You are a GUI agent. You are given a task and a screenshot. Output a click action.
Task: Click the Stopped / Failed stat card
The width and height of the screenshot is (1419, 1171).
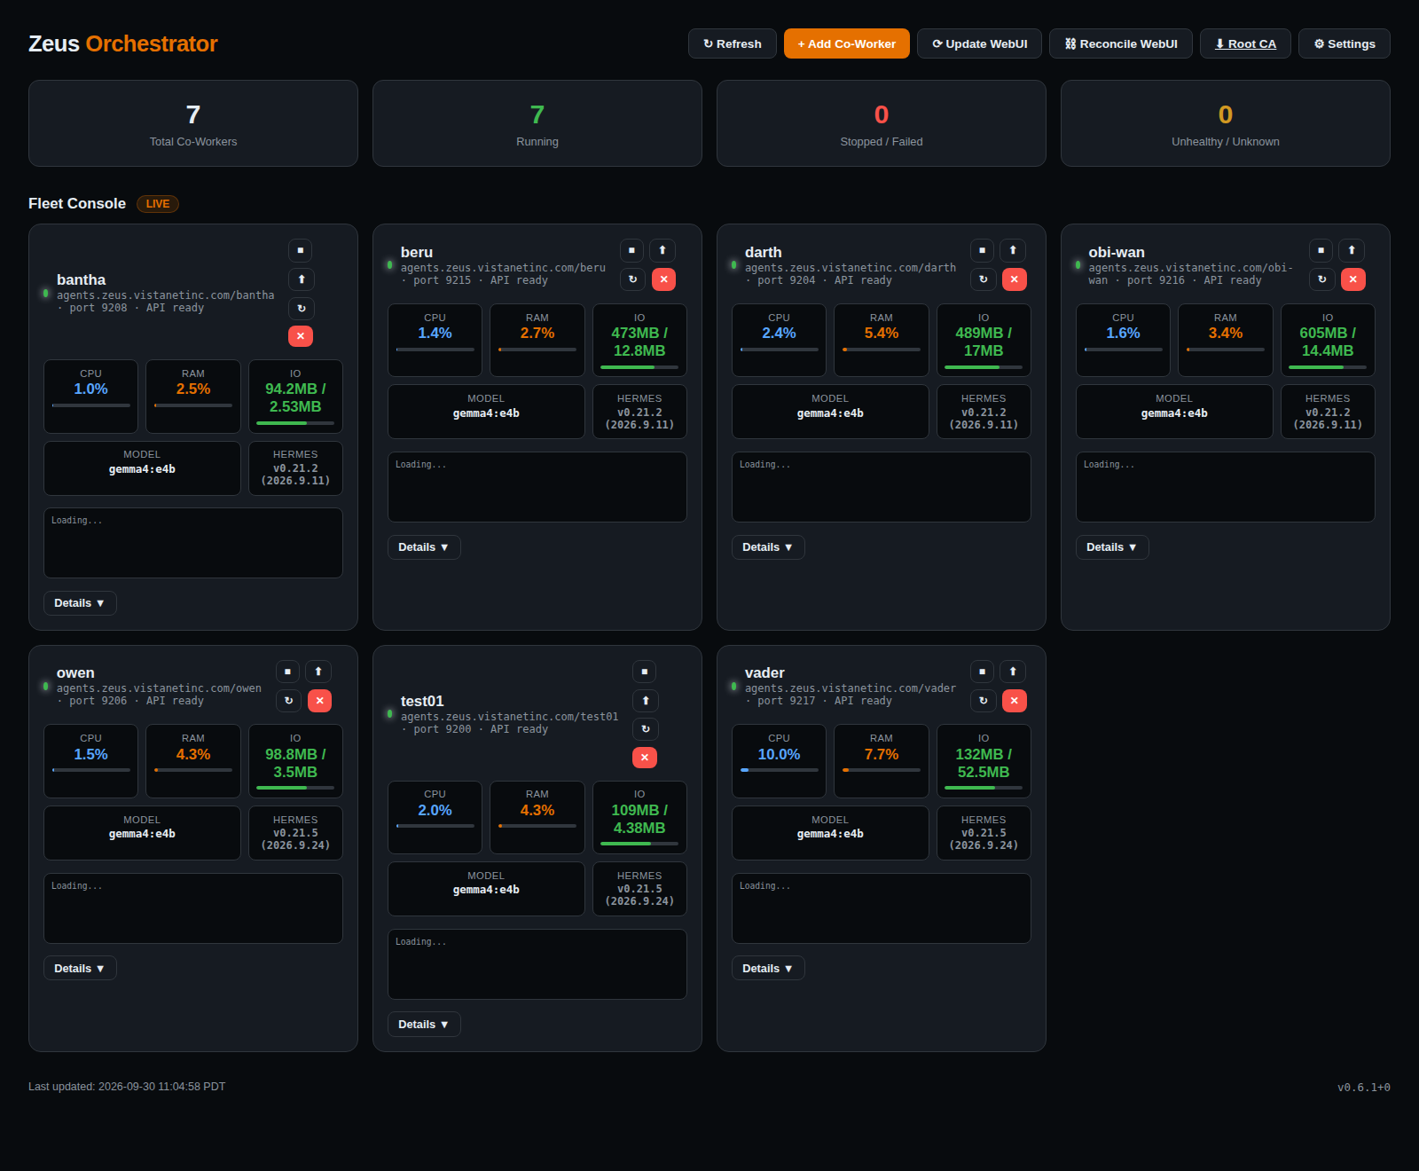pyautogui.click(x=882, y=123)
